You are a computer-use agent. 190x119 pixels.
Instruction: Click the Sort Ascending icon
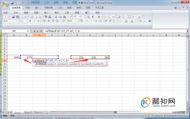(105, 17)
